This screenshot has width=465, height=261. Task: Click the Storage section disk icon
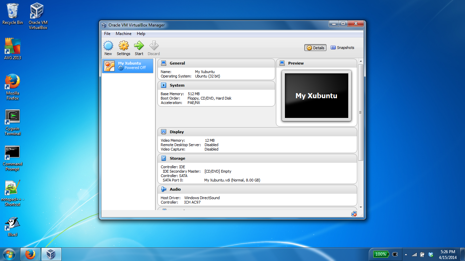point(163,158)
